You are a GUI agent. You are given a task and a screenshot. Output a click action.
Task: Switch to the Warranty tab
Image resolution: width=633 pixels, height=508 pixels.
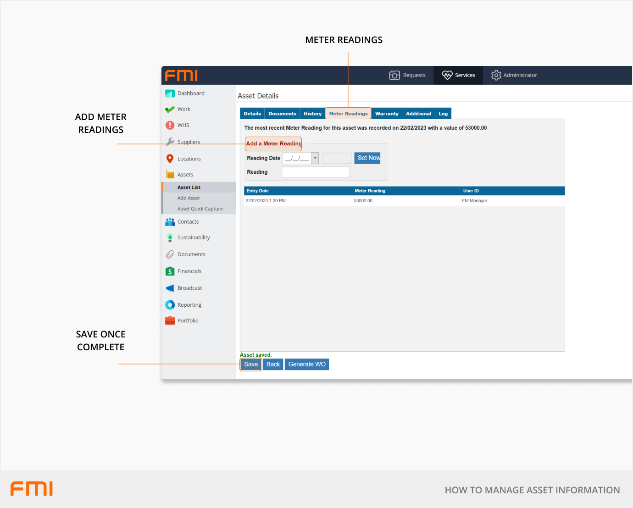pyautogui.click(x=387, y=114)
